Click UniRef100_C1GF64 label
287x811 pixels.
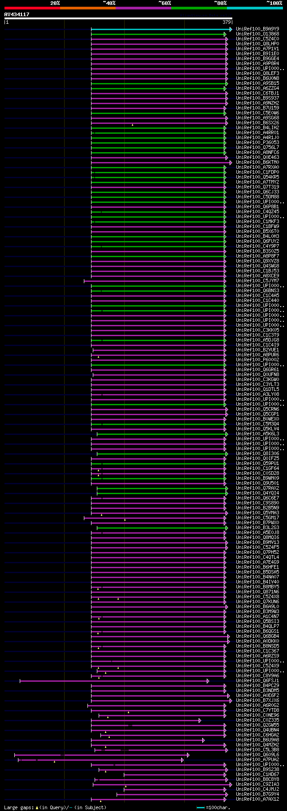pos(258,469)
